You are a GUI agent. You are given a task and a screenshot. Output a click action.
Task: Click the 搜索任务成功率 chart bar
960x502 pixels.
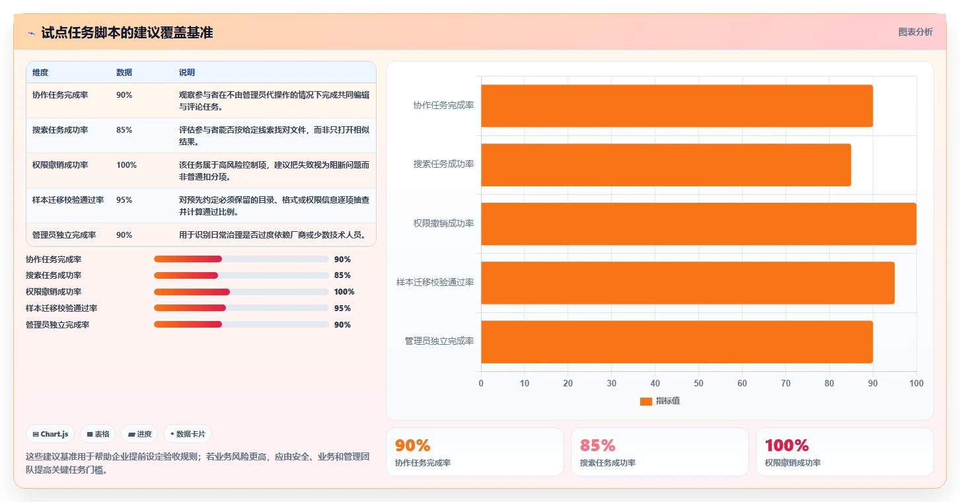click(666, 164)
